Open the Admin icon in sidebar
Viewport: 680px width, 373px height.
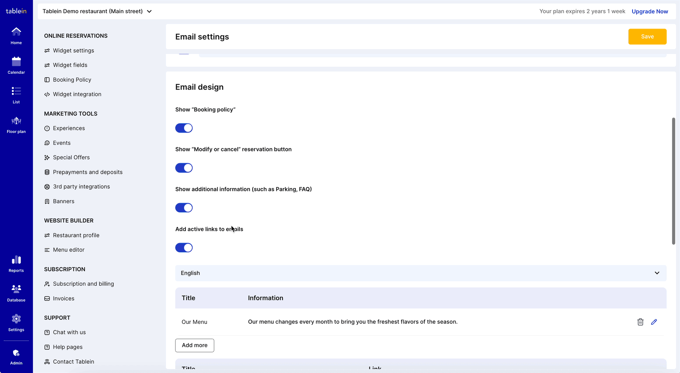16,356
